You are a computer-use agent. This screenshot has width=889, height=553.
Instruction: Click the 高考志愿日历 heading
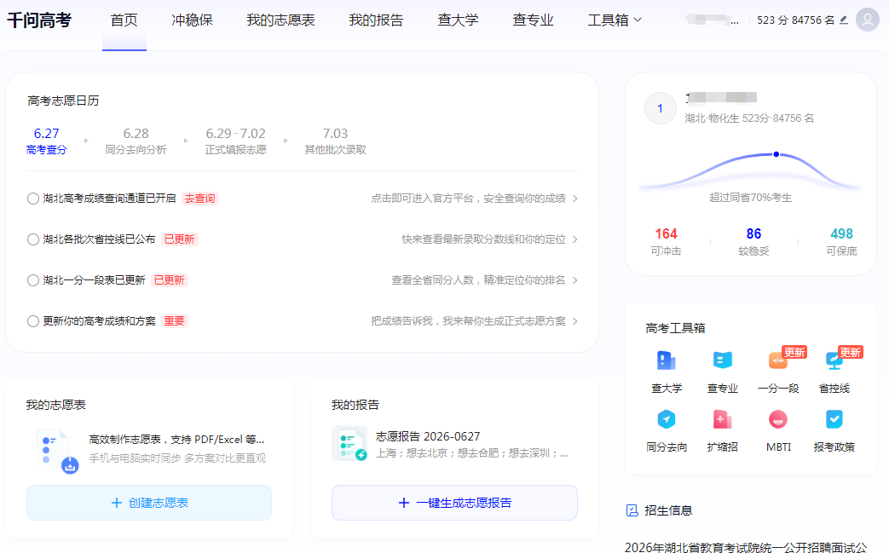point(63,101)
